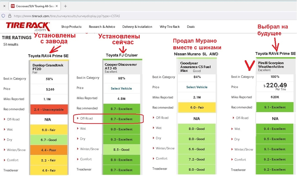Click the $220.49 per tire price
The height and width of the screenshot is (176, 297).
click(275, 86)
